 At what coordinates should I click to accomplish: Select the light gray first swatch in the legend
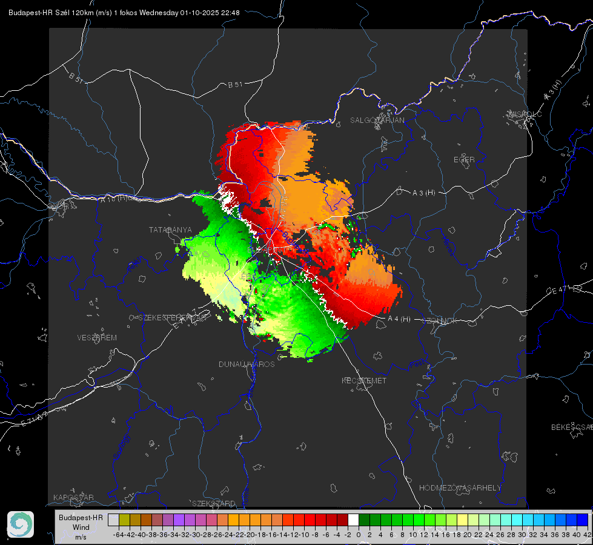pyautogui.click(x=113, y=520)
